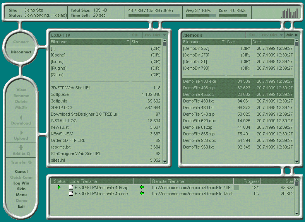This screenshot has height=222, width=305.
Task: Close the remote /demodir panel with X
Action: coord(296,35)
